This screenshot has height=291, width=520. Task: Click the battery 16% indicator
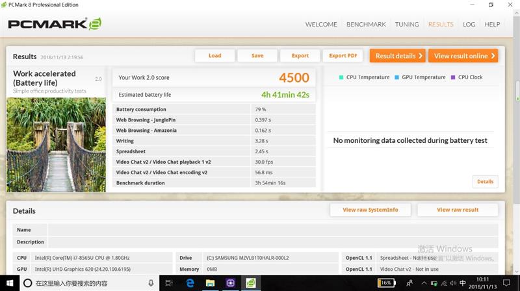[386, 283]
